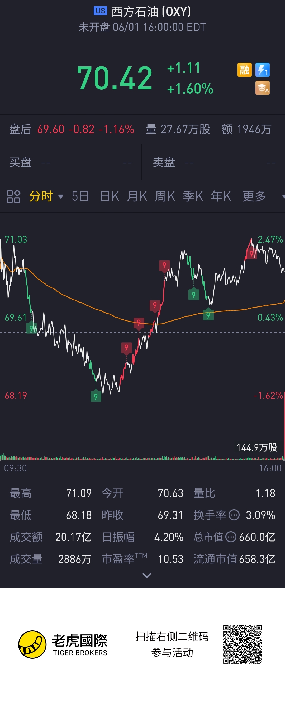Tap the -1.62% chart axis label

[x=268, y=395]
